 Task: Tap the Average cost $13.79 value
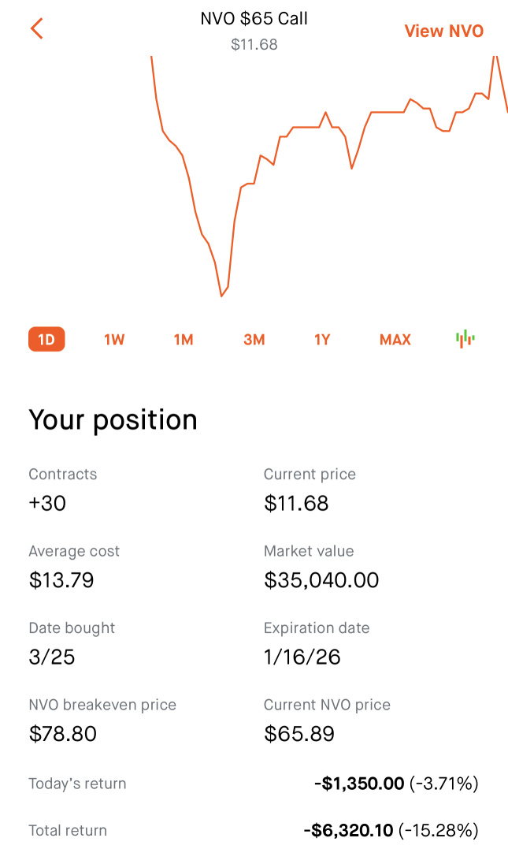[x=61, y=580]
